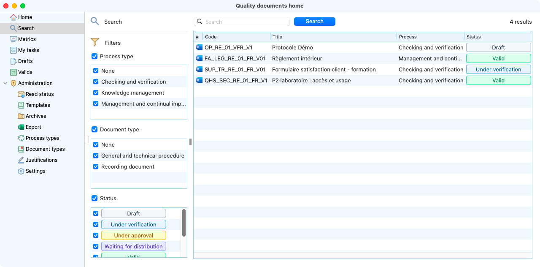
Task: Toggle the Status filter group checkbox
Action: tap(94, 198)
